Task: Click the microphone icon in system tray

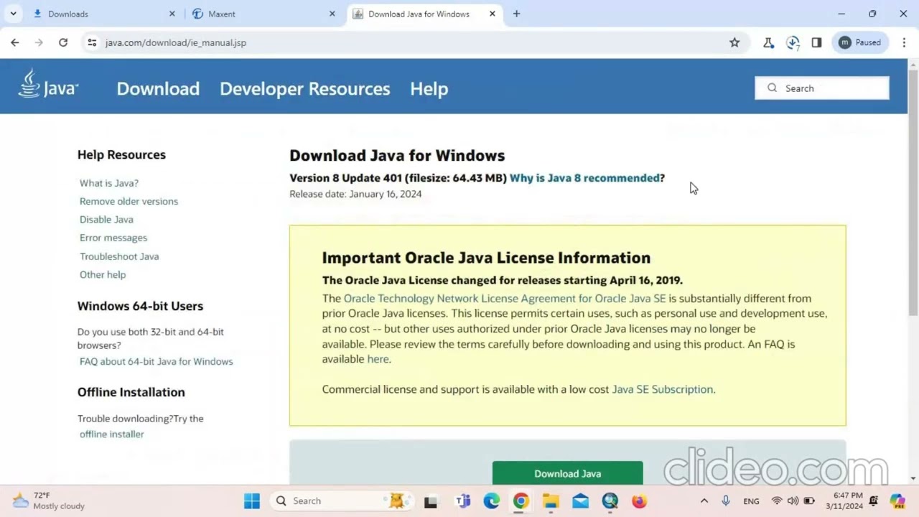Action: tap(726, 500)
